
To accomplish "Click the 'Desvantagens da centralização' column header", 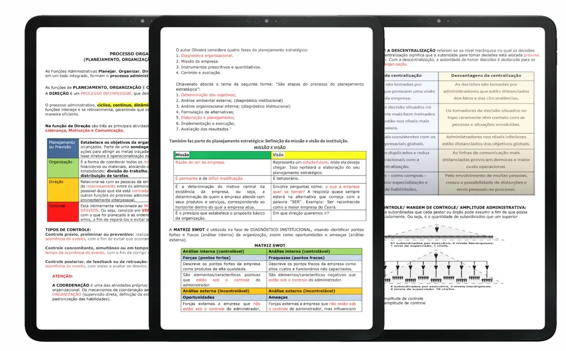I will (486, 75).
